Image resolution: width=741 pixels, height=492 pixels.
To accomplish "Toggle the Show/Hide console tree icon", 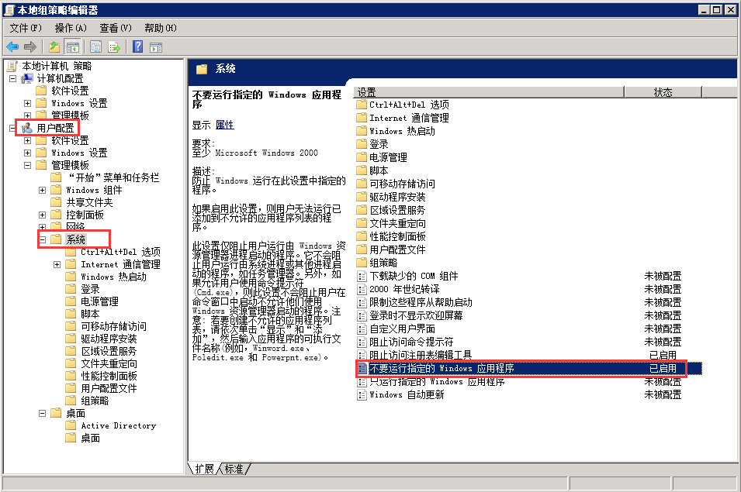I will point(73,46).
